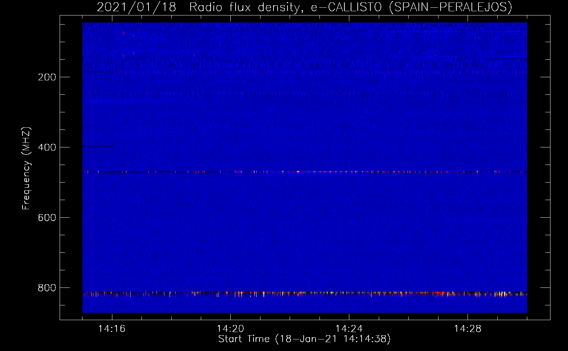Click the 'Frequency (MHZ)' axis label
568x351 pixels.
coord(26,168)
